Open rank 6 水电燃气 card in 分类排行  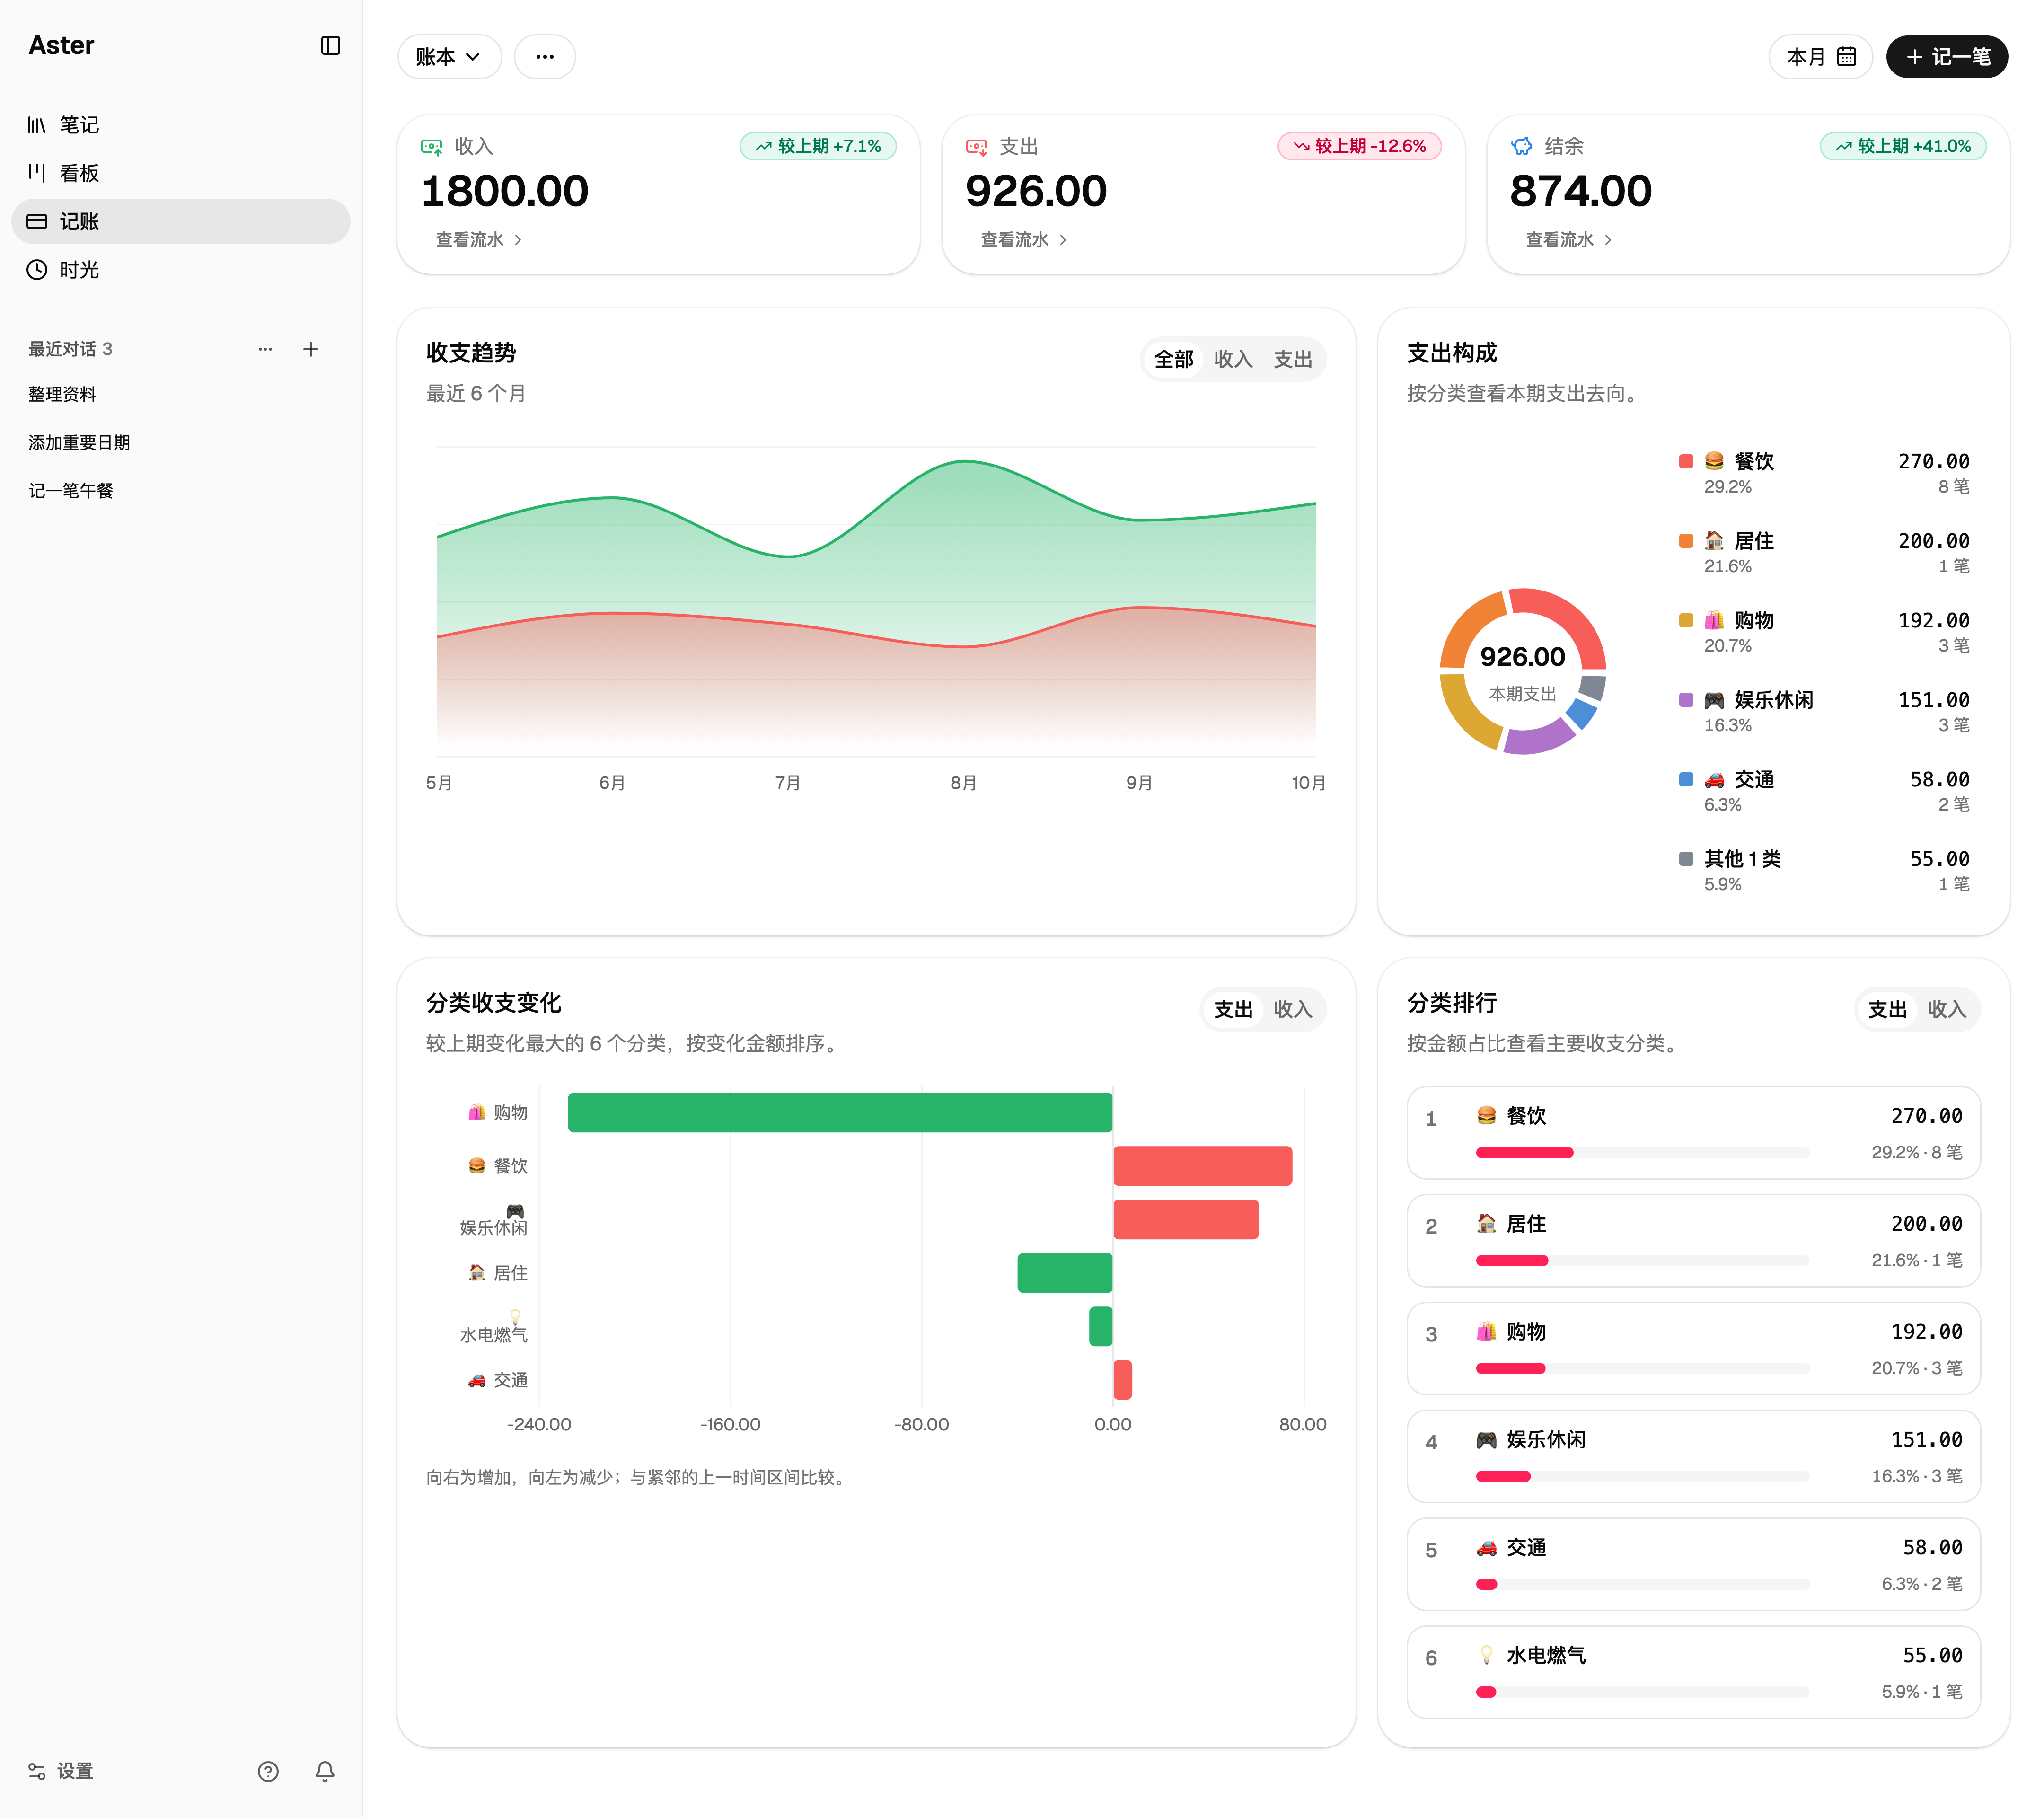point(1693,1673)
